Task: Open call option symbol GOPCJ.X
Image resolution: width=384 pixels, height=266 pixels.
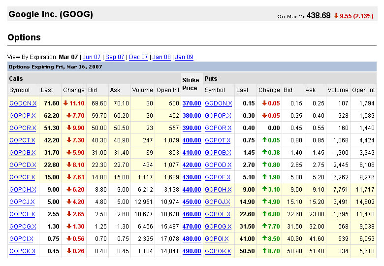Action: click(22, 202)
